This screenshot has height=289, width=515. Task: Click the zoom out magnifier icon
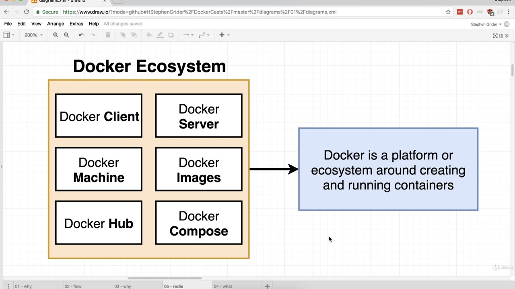(x=66, y=35)
